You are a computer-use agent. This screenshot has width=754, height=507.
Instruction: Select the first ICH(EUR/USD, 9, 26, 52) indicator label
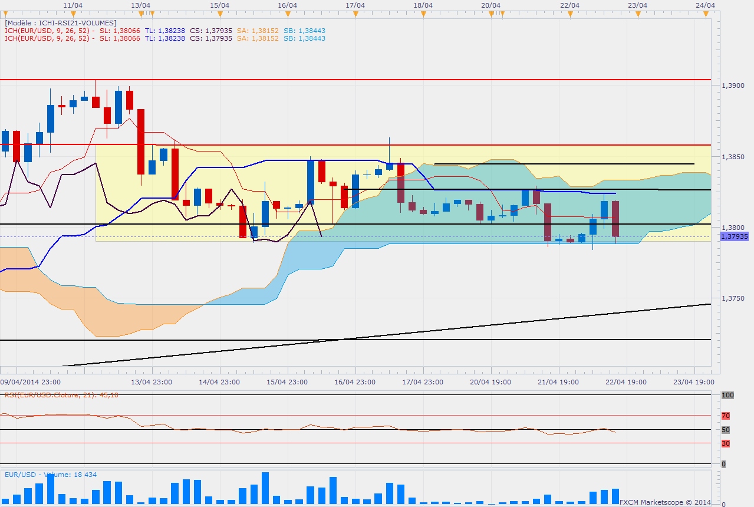pyautogui.click(x=47, y=31)
